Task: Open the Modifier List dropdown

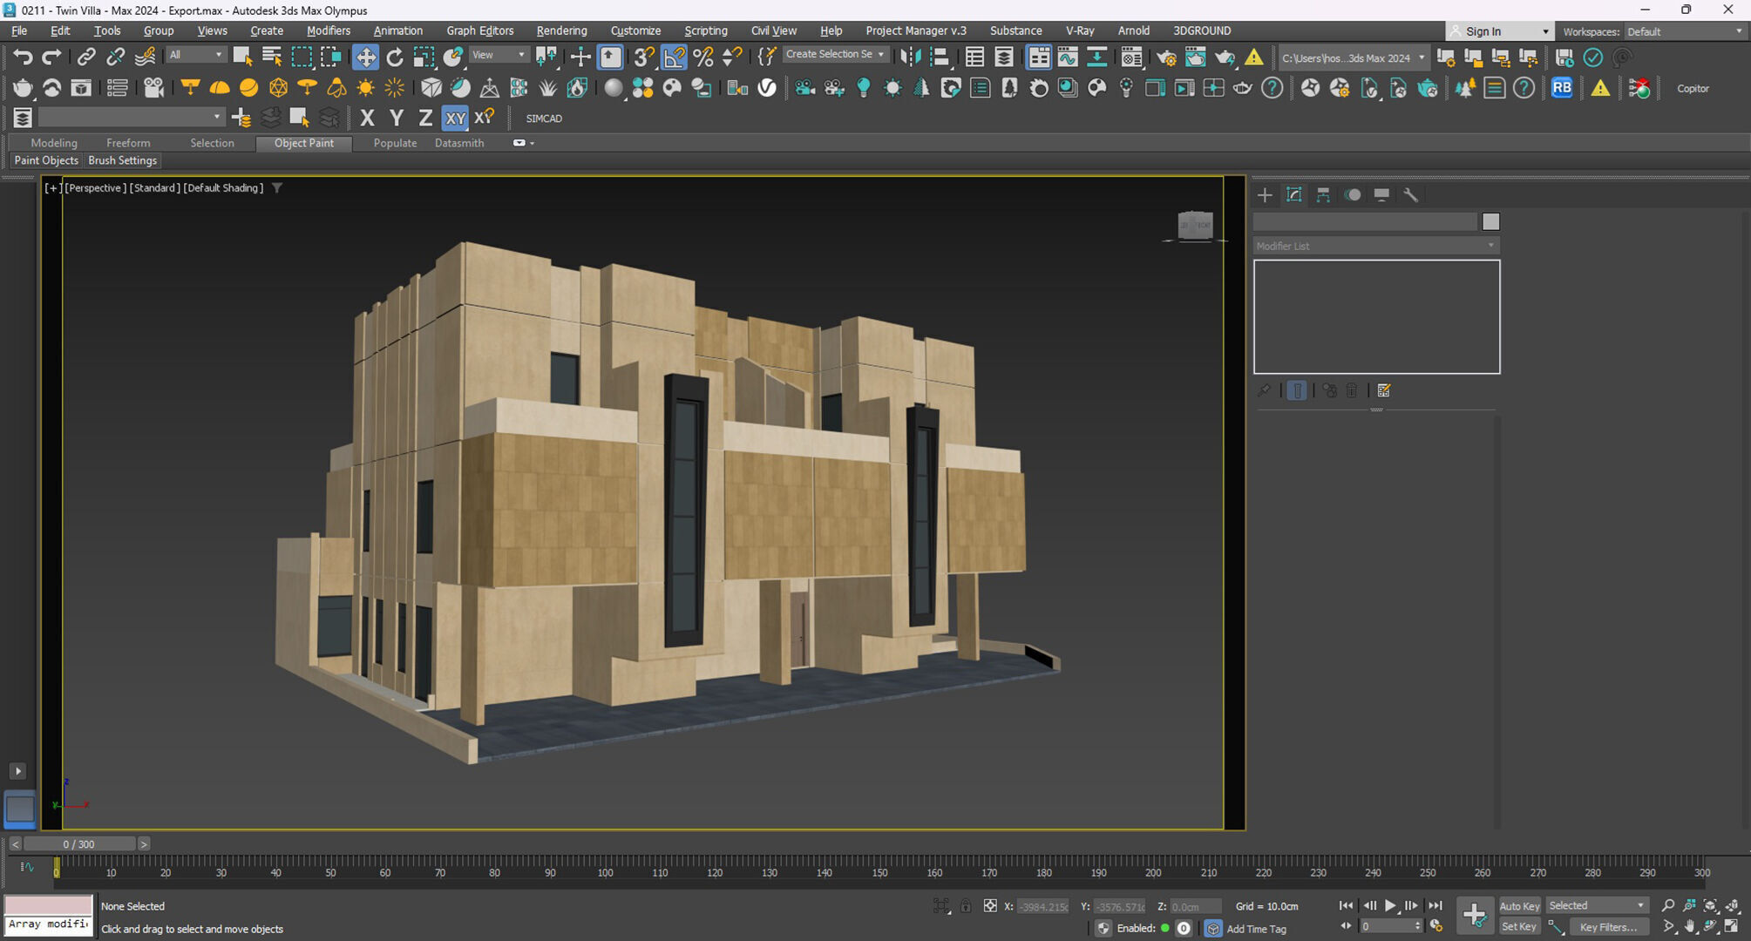Action: (1375, 246)
